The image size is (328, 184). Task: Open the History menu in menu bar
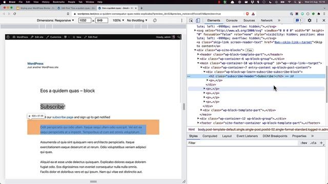pyautogui.click(x=46, y=2)
